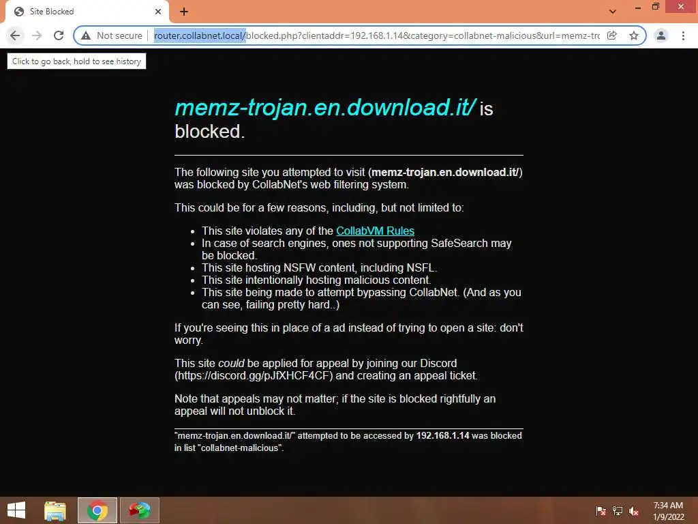Image resolution: width=698 pixels, height=524 pixels.
Task: Open the Chrome profile avatar menu
Action: (661, 35)
